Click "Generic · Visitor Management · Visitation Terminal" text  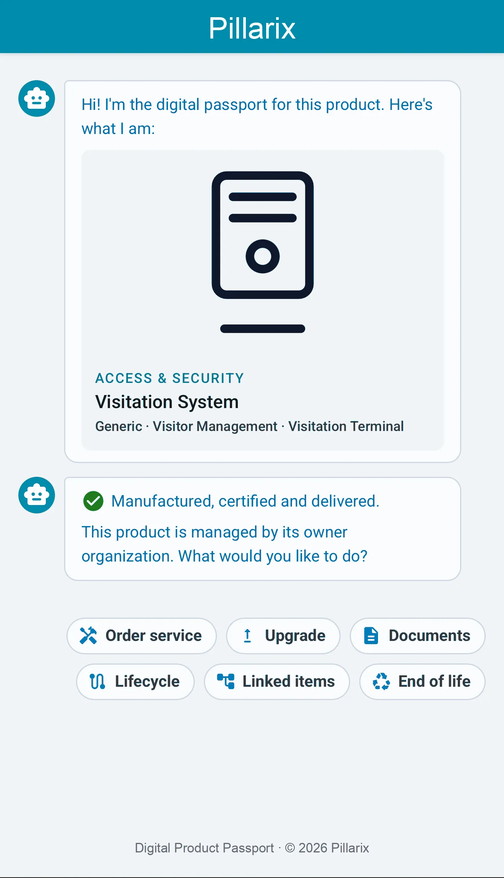[x=249, y=426]
